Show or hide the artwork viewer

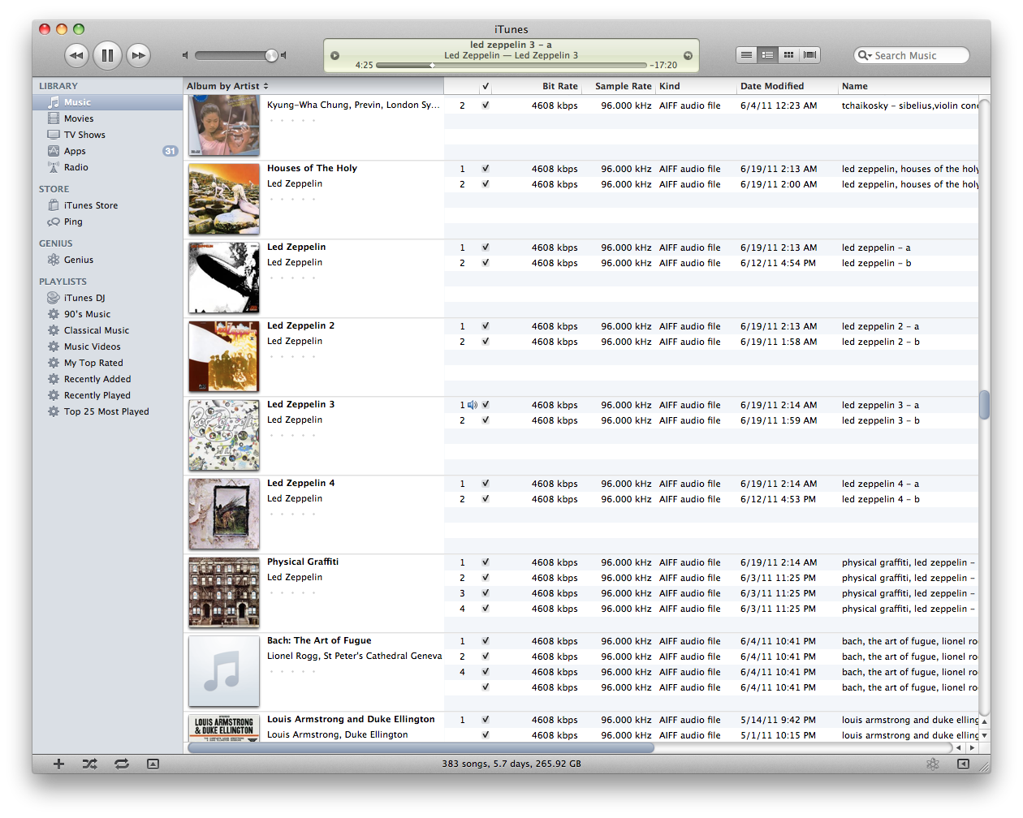click(153, 764)
